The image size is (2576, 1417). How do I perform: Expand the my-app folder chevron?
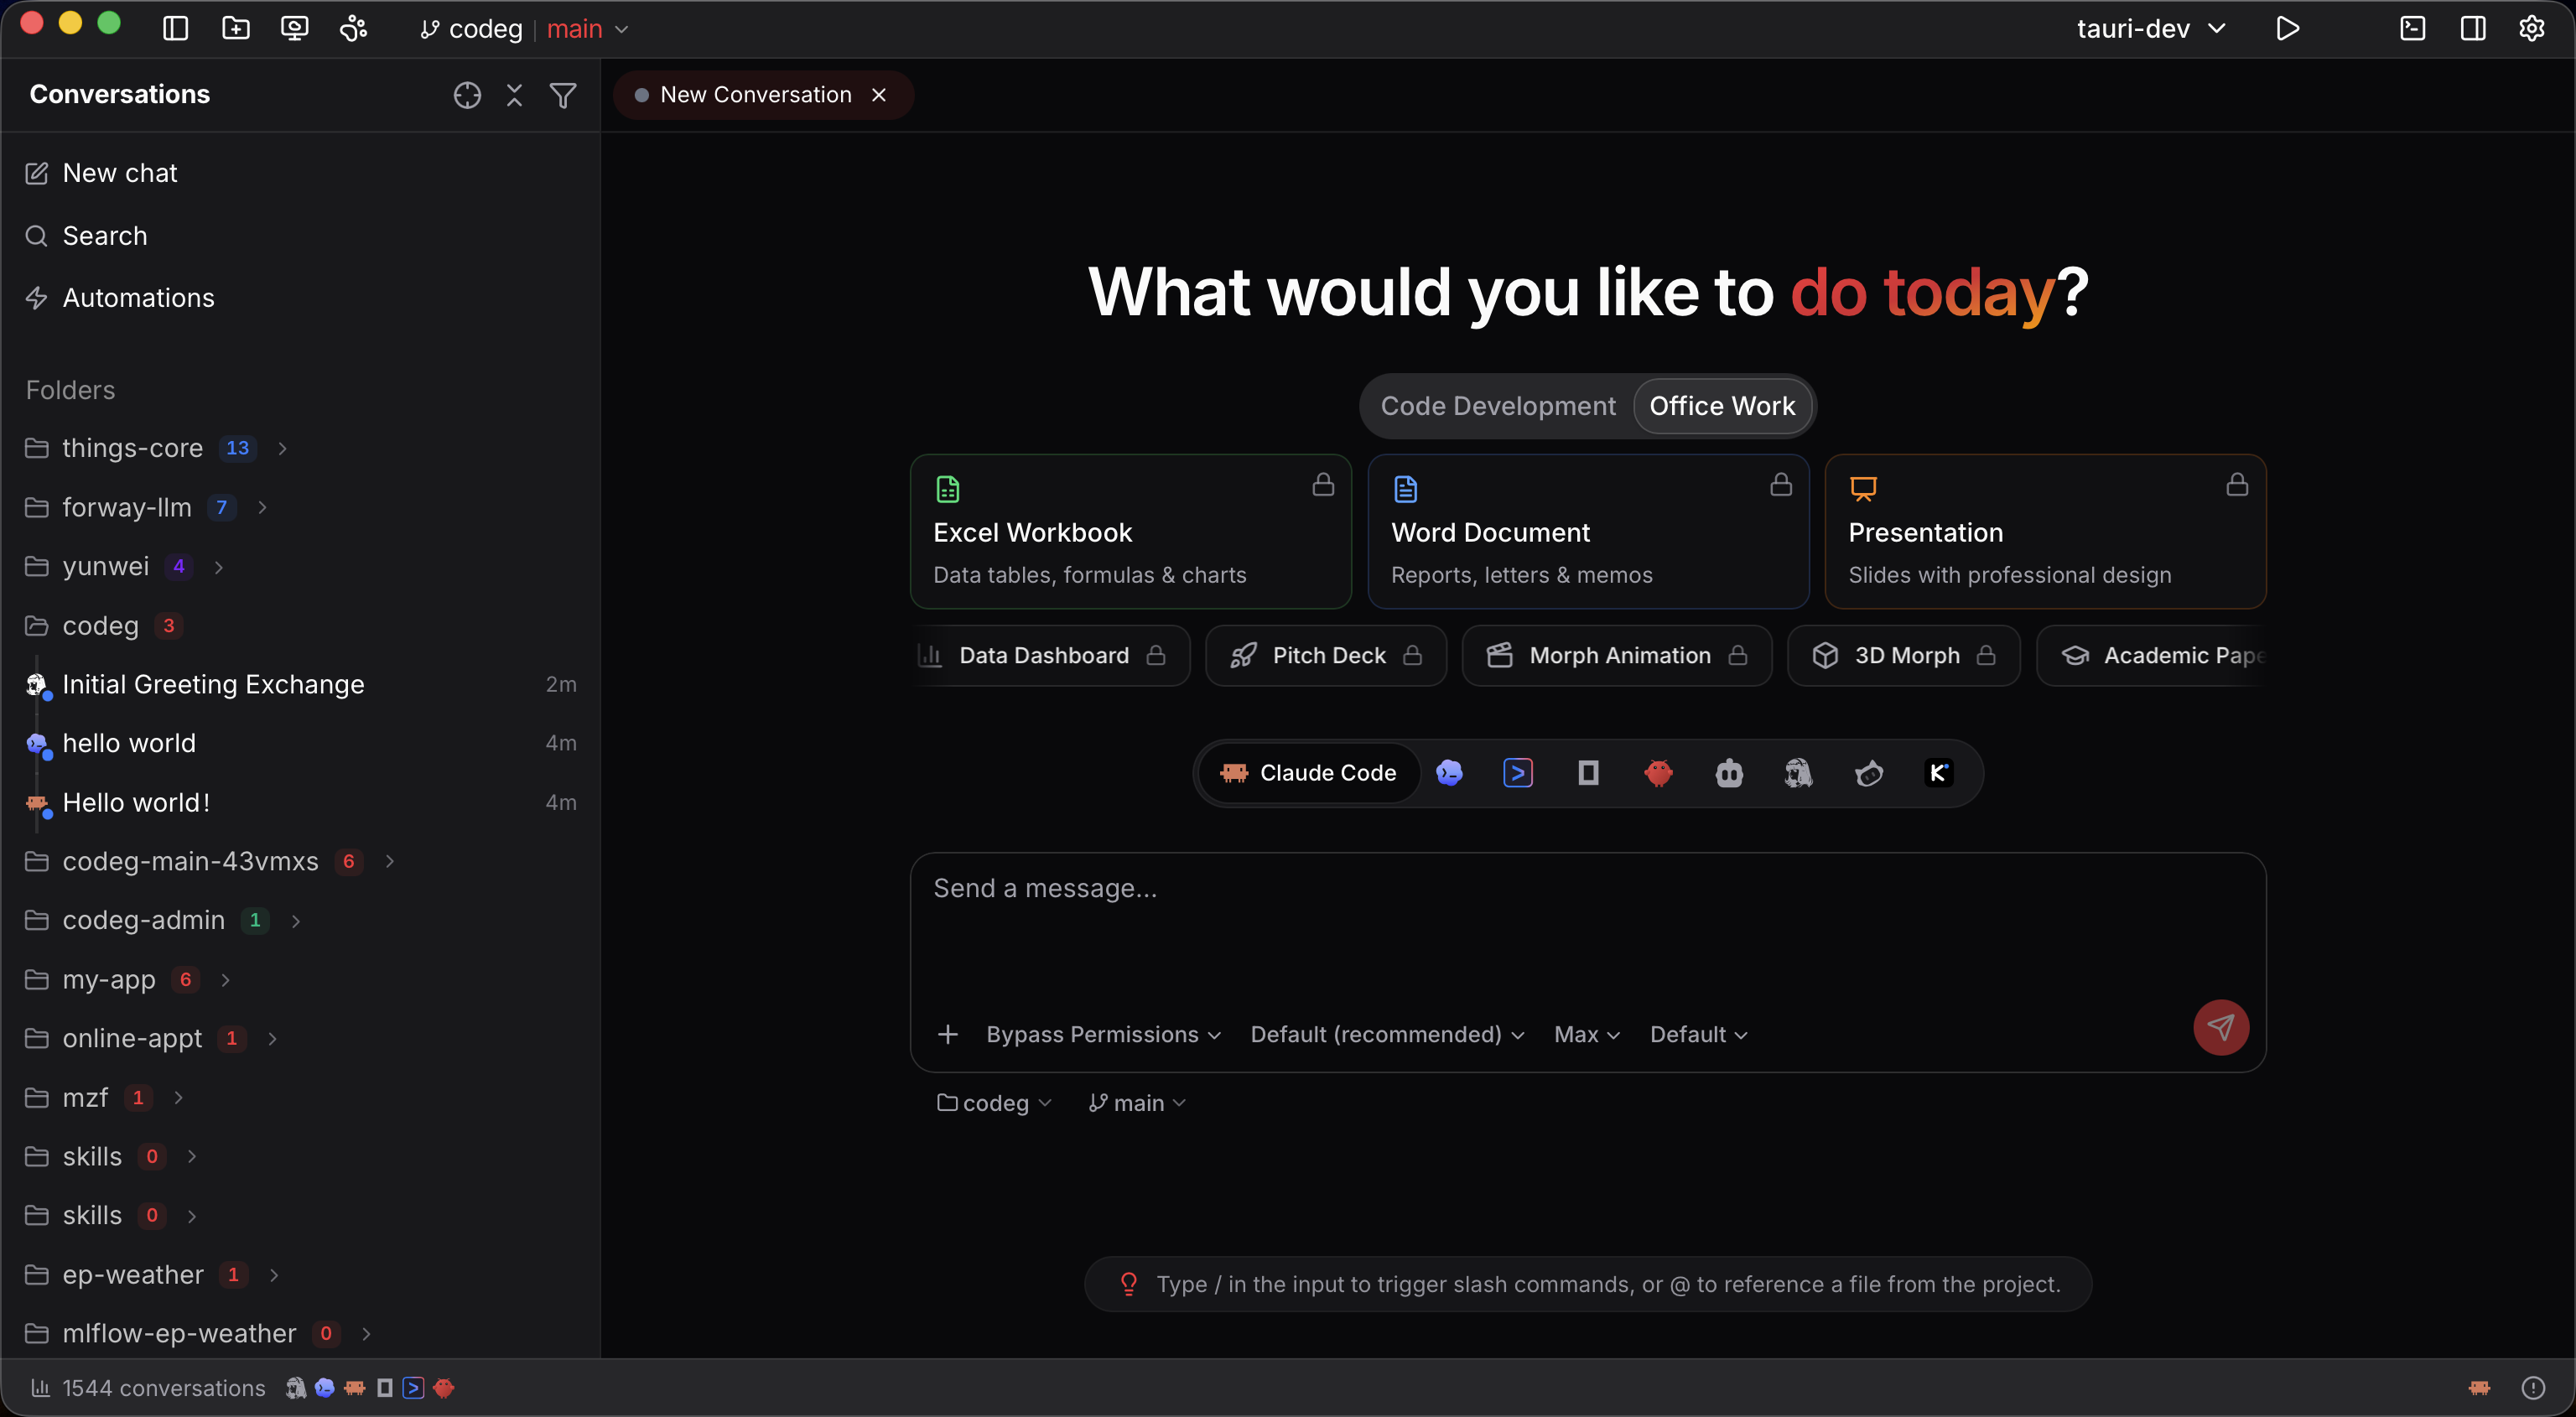click(x=226, y=980)
